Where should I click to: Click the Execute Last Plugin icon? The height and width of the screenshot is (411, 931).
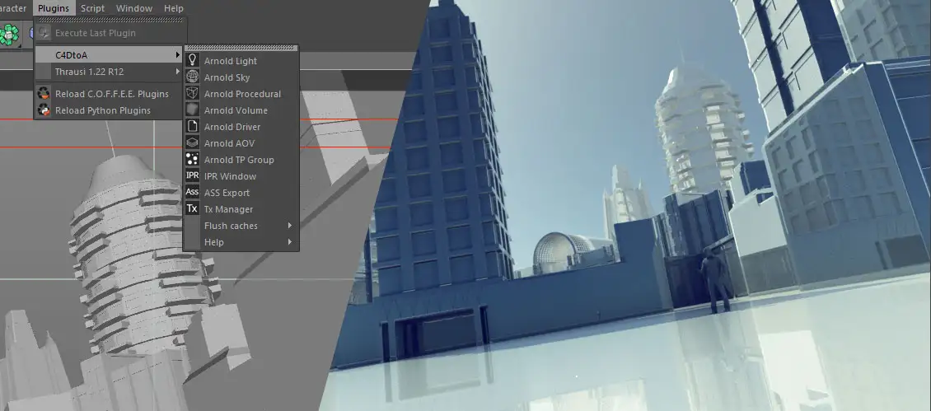click(44, 33)
